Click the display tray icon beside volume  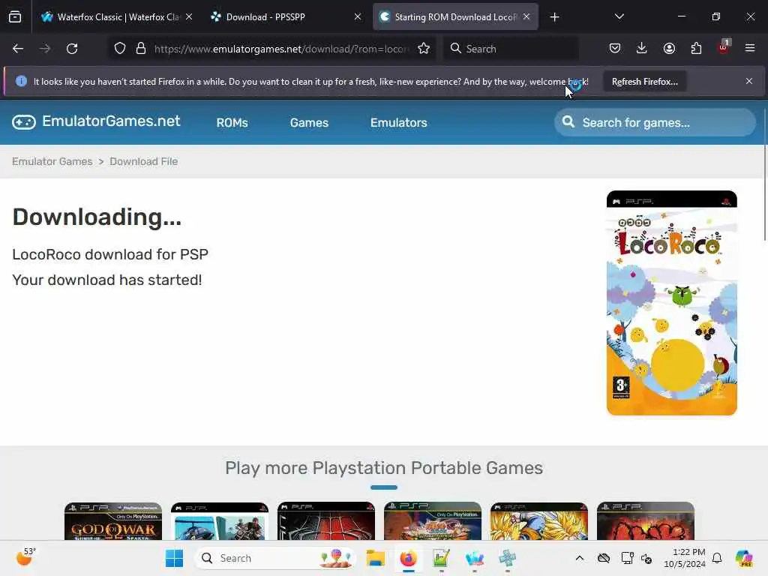[x=627, y=558]
